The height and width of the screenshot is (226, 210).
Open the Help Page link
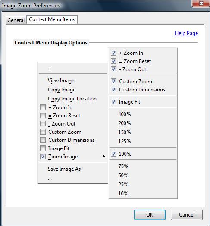pos(186,33)
